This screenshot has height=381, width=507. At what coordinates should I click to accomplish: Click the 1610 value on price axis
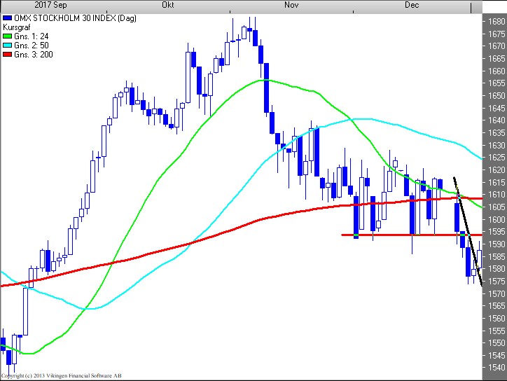[496, 195]
